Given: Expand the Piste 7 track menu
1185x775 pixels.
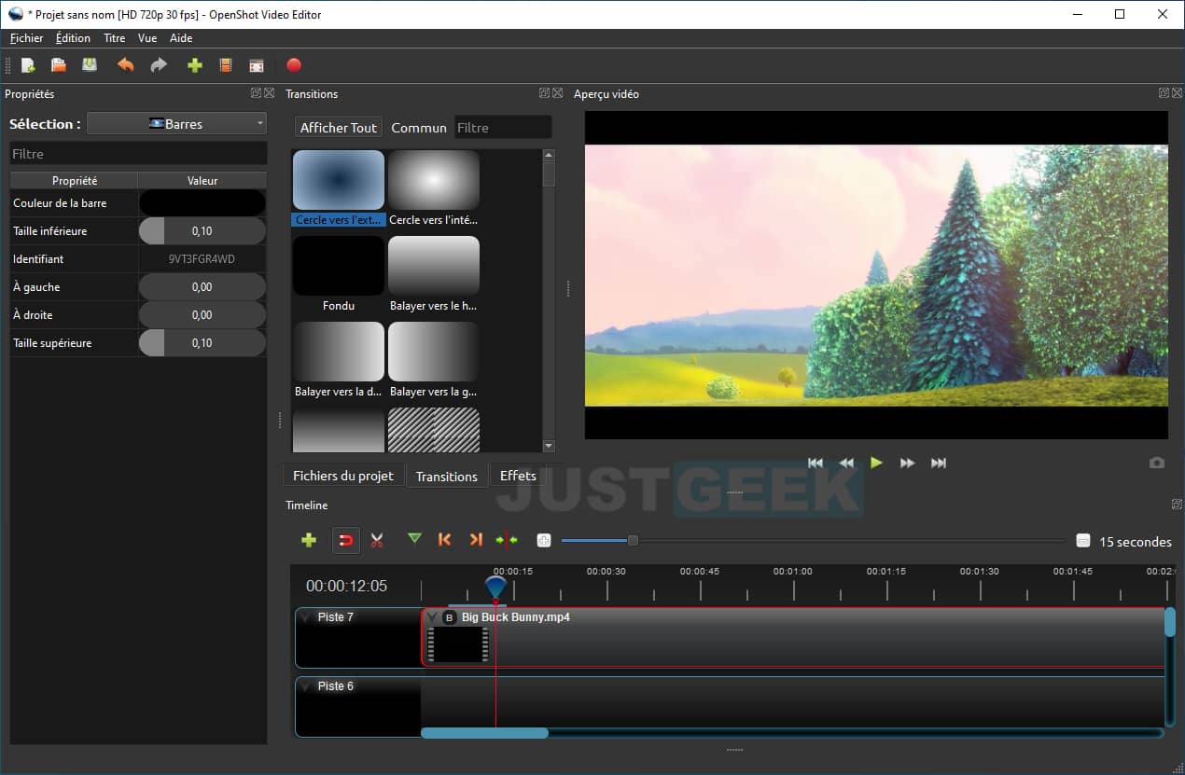Looking at the screenshot, I should [x=306, y=617].
